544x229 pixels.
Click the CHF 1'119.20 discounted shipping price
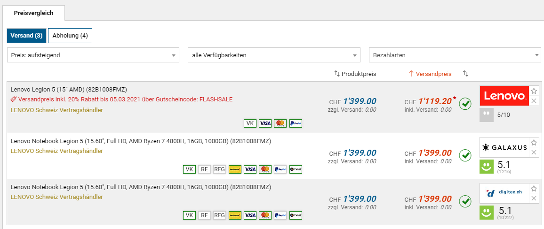435,101
